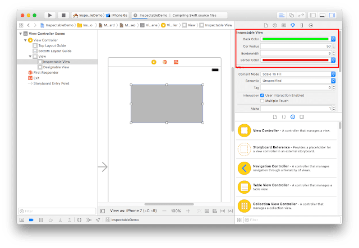The height and width of the screenshot is (248, 359).
Task: Select View Controller in the object library
Action: click(x=287, y=130)
